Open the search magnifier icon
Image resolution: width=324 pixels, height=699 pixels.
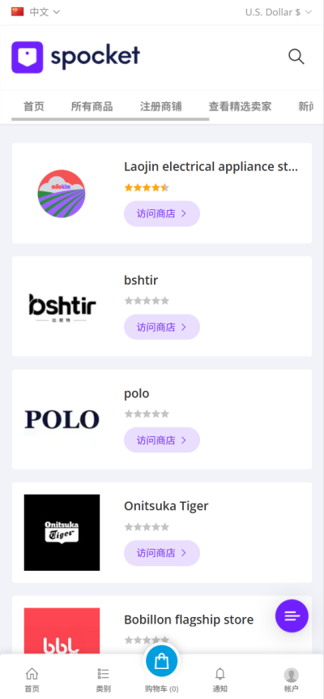296,57
